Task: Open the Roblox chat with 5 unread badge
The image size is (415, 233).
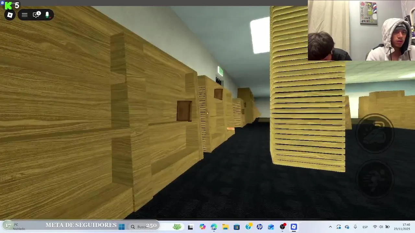Action: (36, 15)
